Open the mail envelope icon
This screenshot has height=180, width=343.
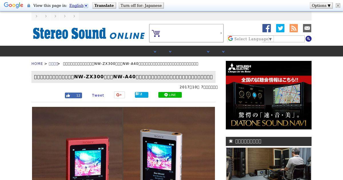pos(307,28)
